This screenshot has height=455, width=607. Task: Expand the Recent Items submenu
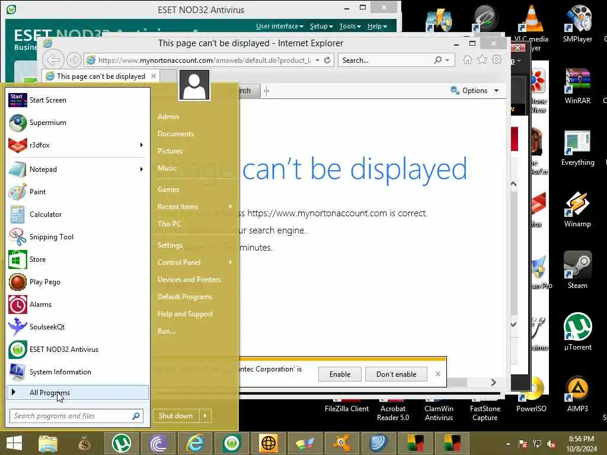pos(231,207)
